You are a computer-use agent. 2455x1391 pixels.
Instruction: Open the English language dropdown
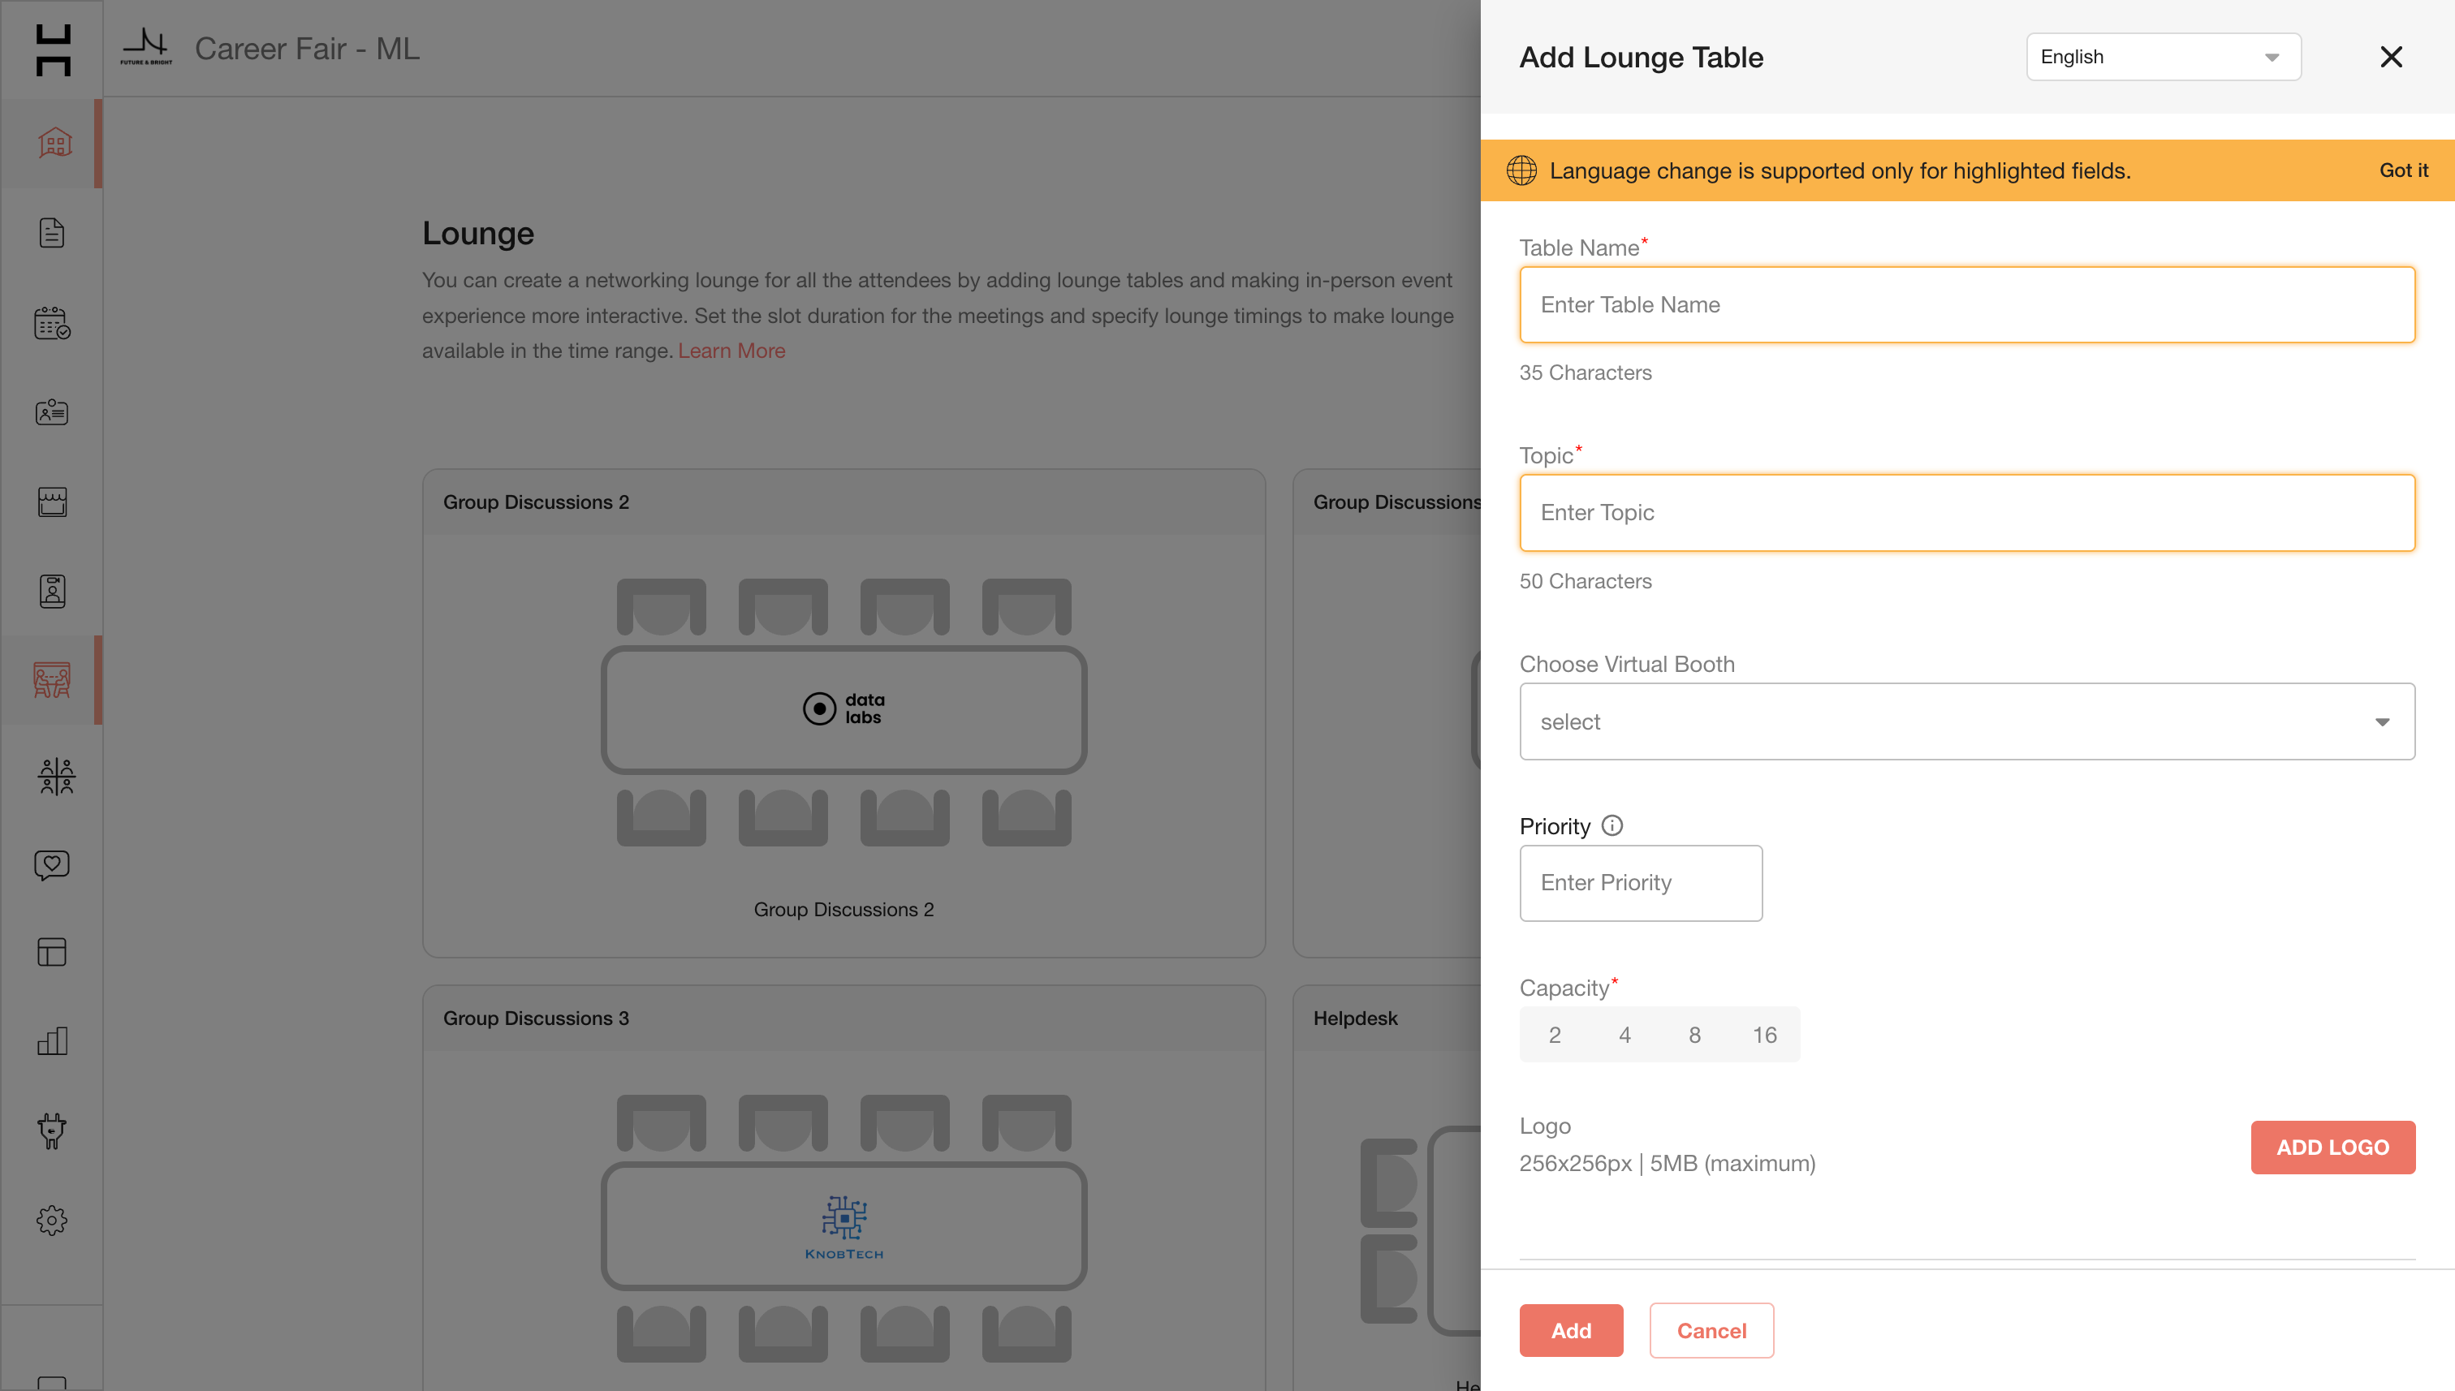[x=2164, y=56]
